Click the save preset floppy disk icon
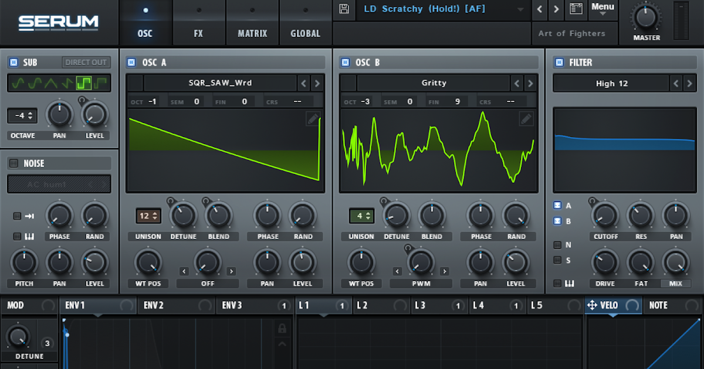Viewport: 704px width, 369px height. click(x=344, y=9)
